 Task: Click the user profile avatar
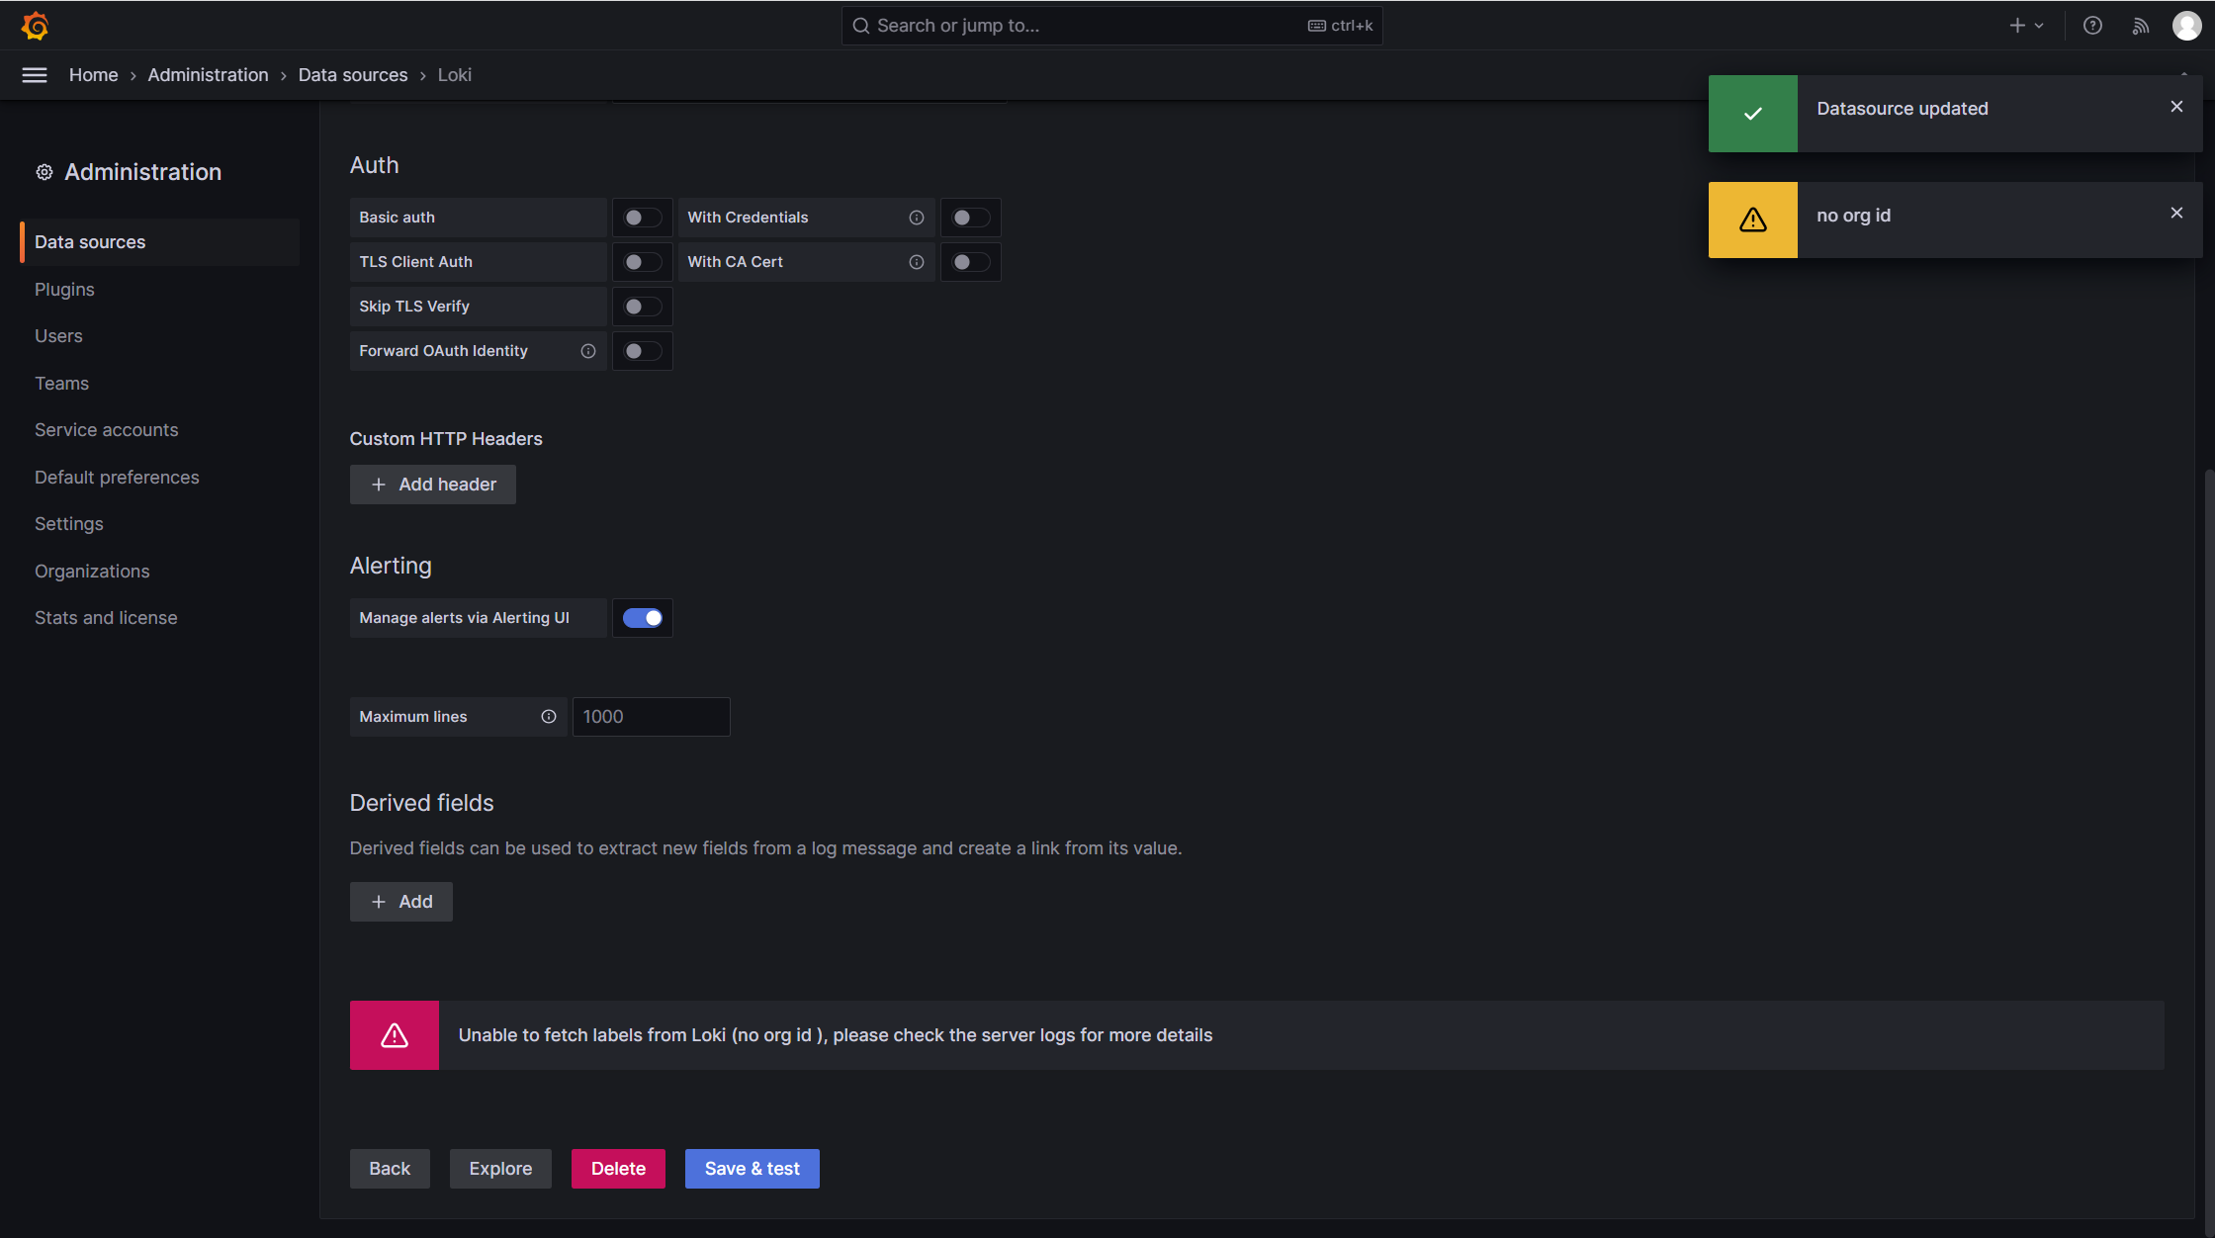[x=2185, y=26]
